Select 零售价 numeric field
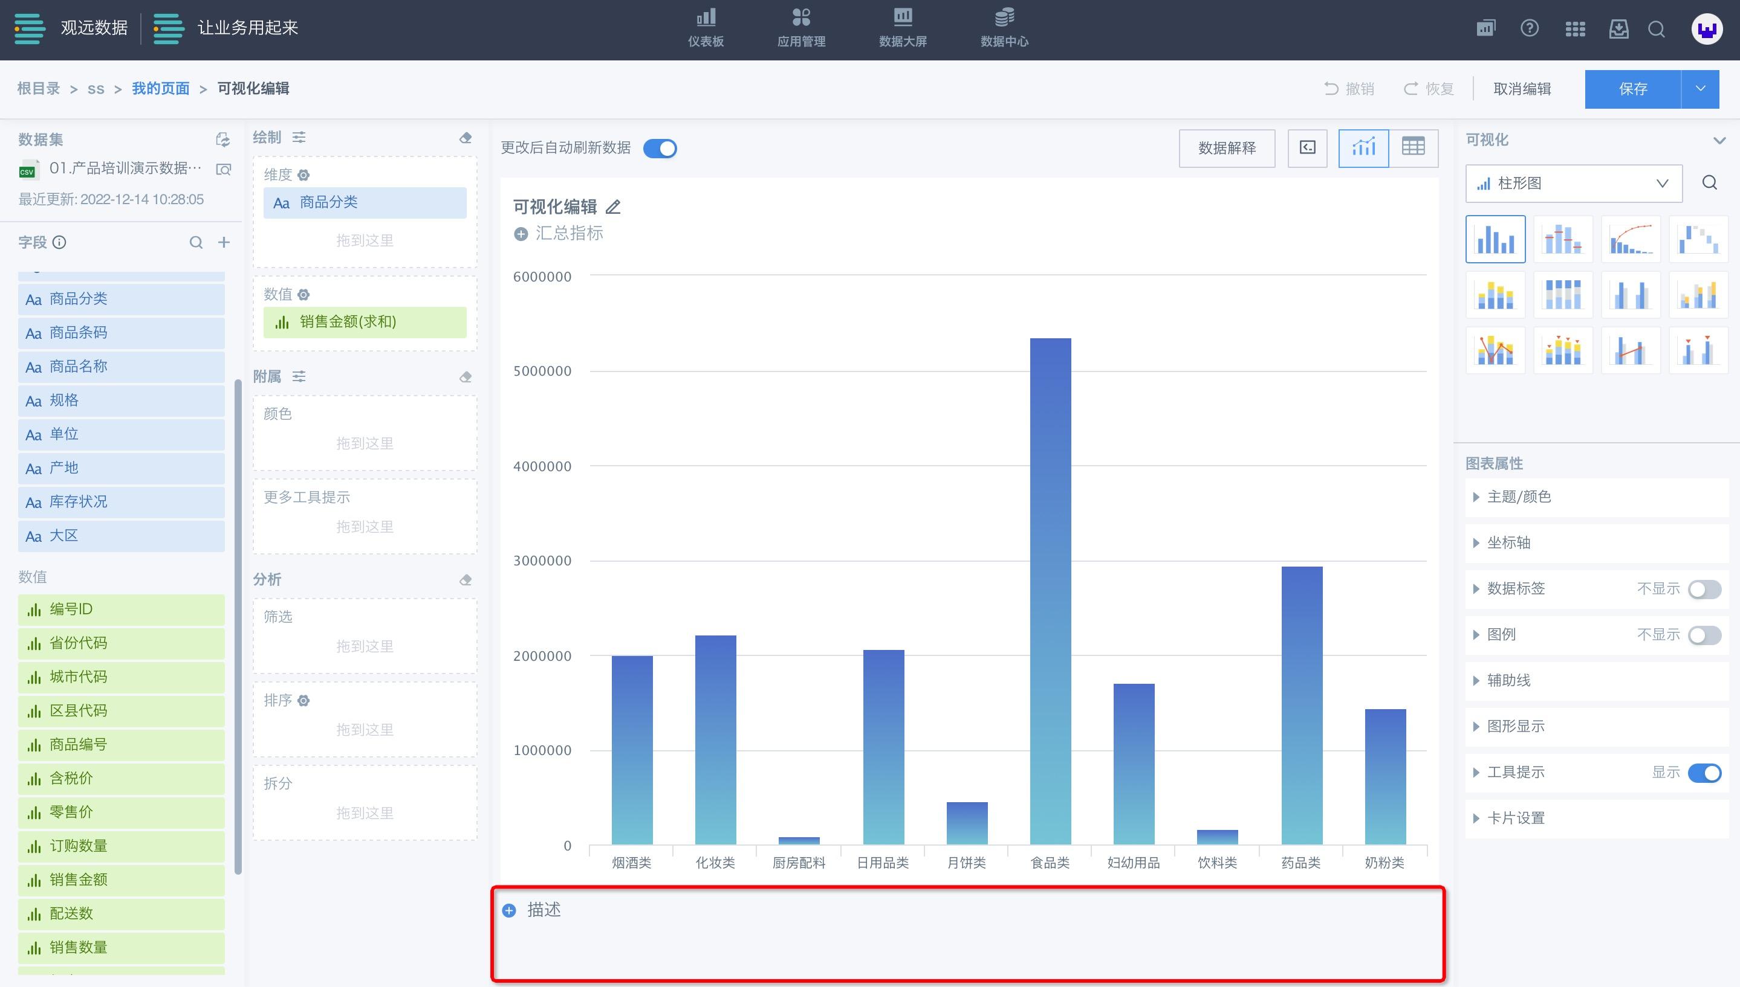This screenshot has height=987, width=1740. pos(122,812)
